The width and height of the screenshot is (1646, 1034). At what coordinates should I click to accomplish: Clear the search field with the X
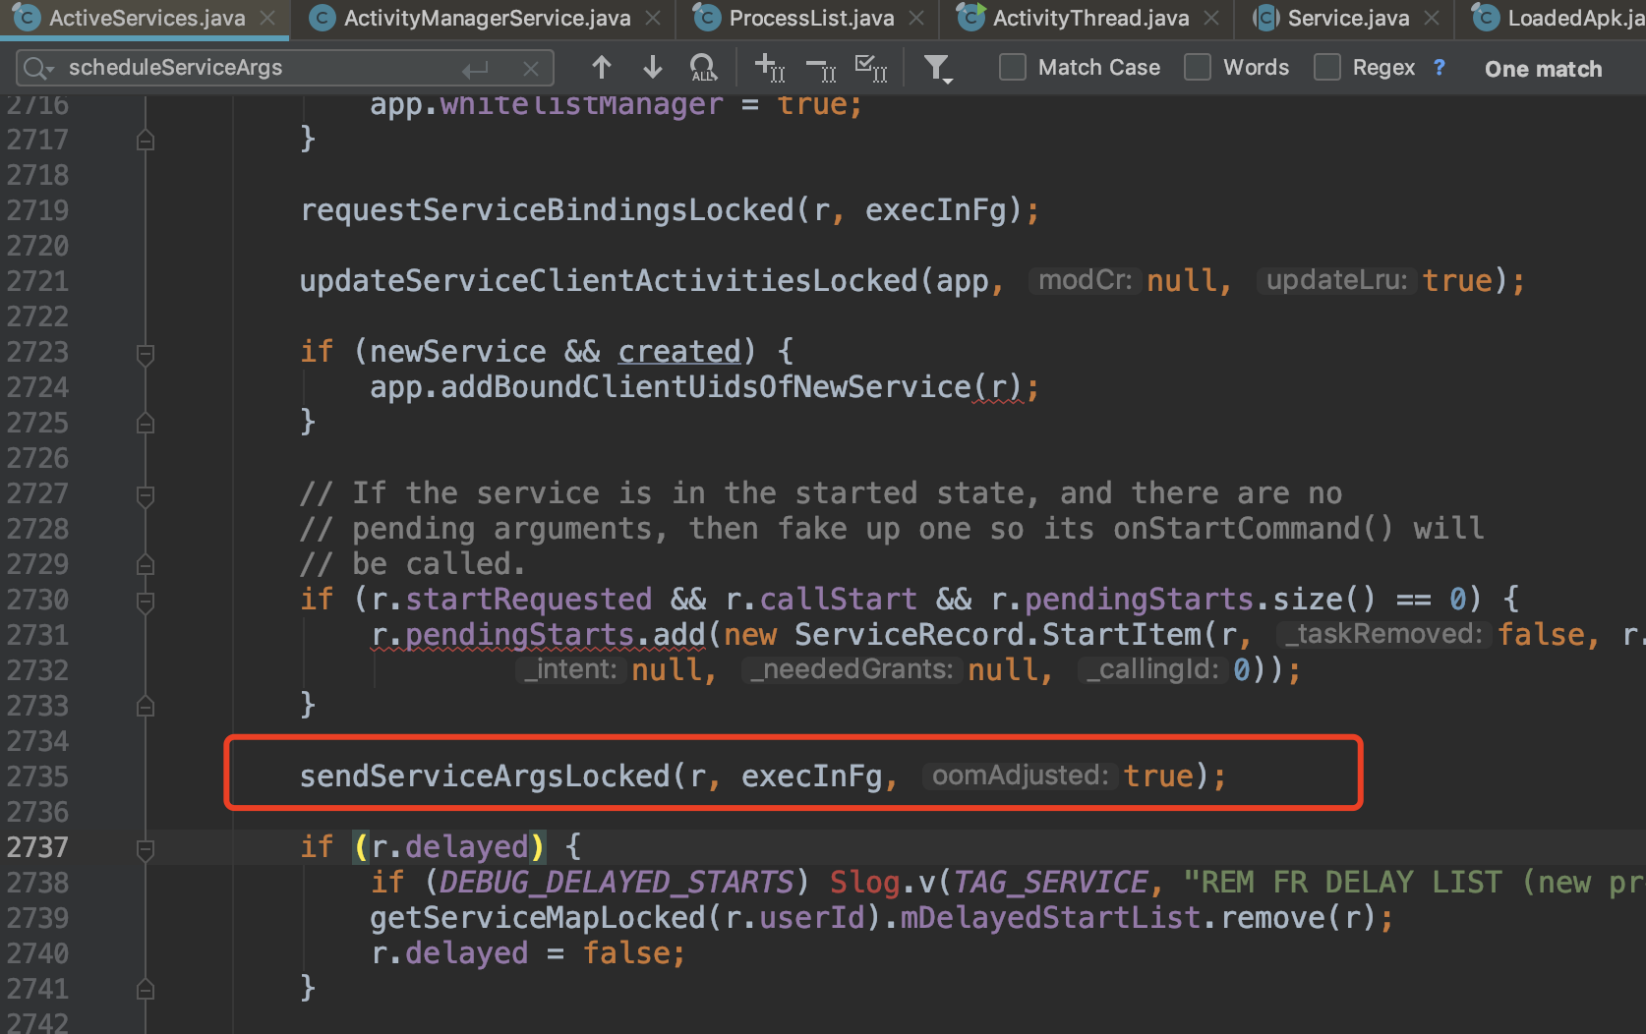pos(530,68)
